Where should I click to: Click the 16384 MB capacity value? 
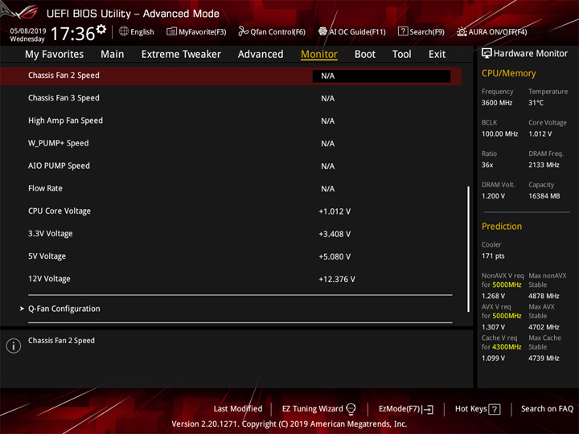544,196
